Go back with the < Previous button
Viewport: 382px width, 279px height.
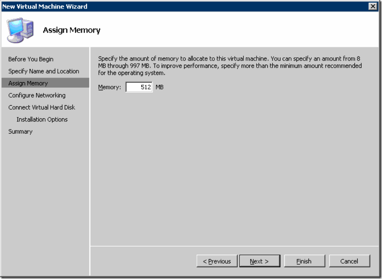pos(217,261)
